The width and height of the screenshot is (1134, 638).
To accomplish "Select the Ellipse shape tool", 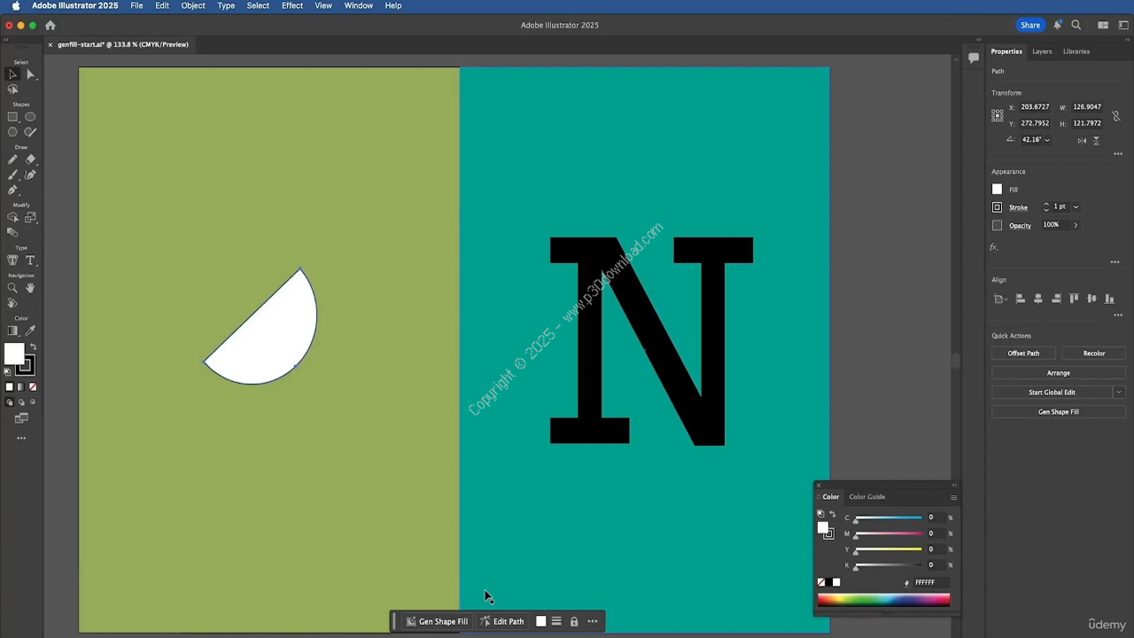I will pyautogui.click(x=30, y=117).
